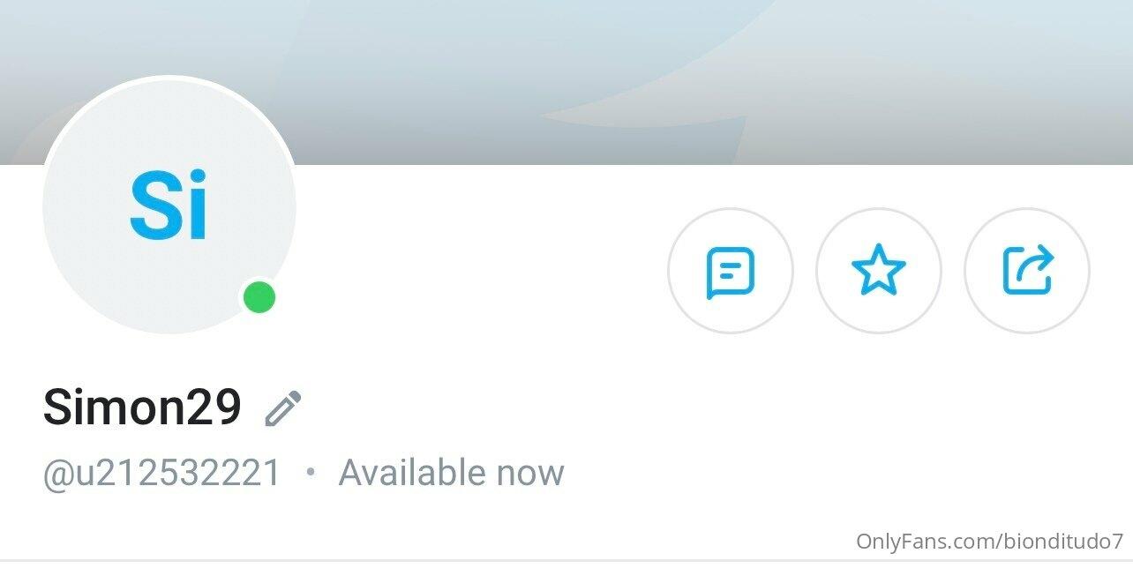Click the bullet separator before Available now
Image resolution: width=1133 pixels, height=576 pixels.
coord(310,473)
